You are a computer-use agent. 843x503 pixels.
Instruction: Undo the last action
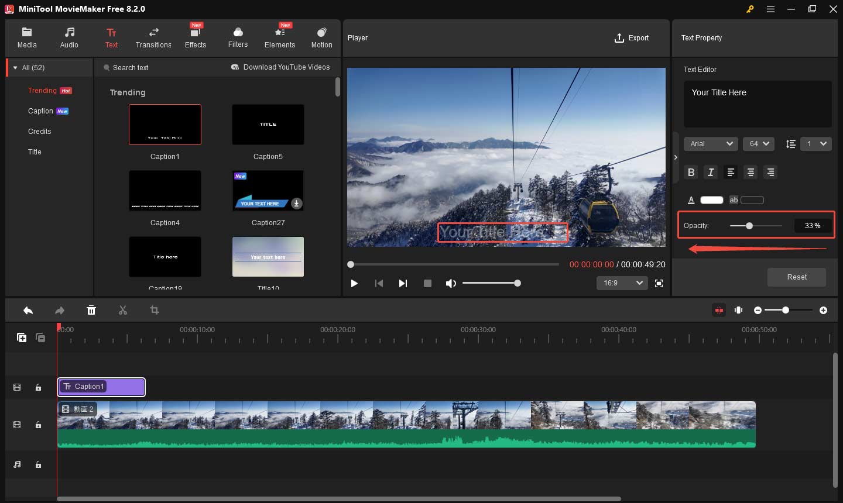coord(28,311)
